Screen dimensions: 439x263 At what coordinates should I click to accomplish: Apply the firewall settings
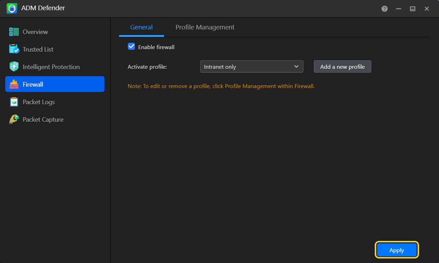[397, 250]
